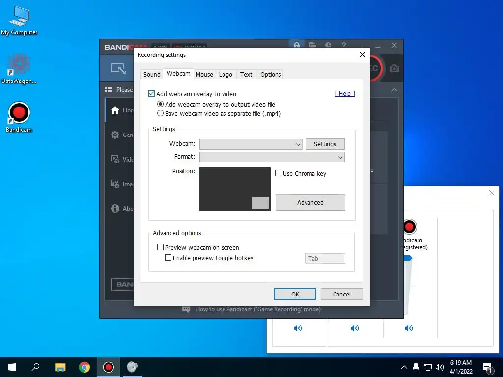Choose Save webcam video as separate file
The image size is (503, 377).
click(x=160, y=113)
